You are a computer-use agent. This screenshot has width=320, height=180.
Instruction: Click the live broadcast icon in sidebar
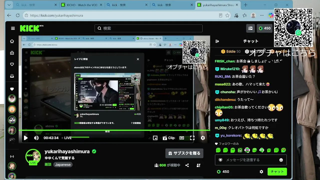12,156
